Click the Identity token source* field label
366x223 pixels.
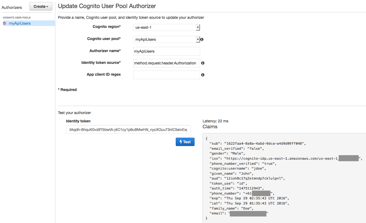[101, 63]
